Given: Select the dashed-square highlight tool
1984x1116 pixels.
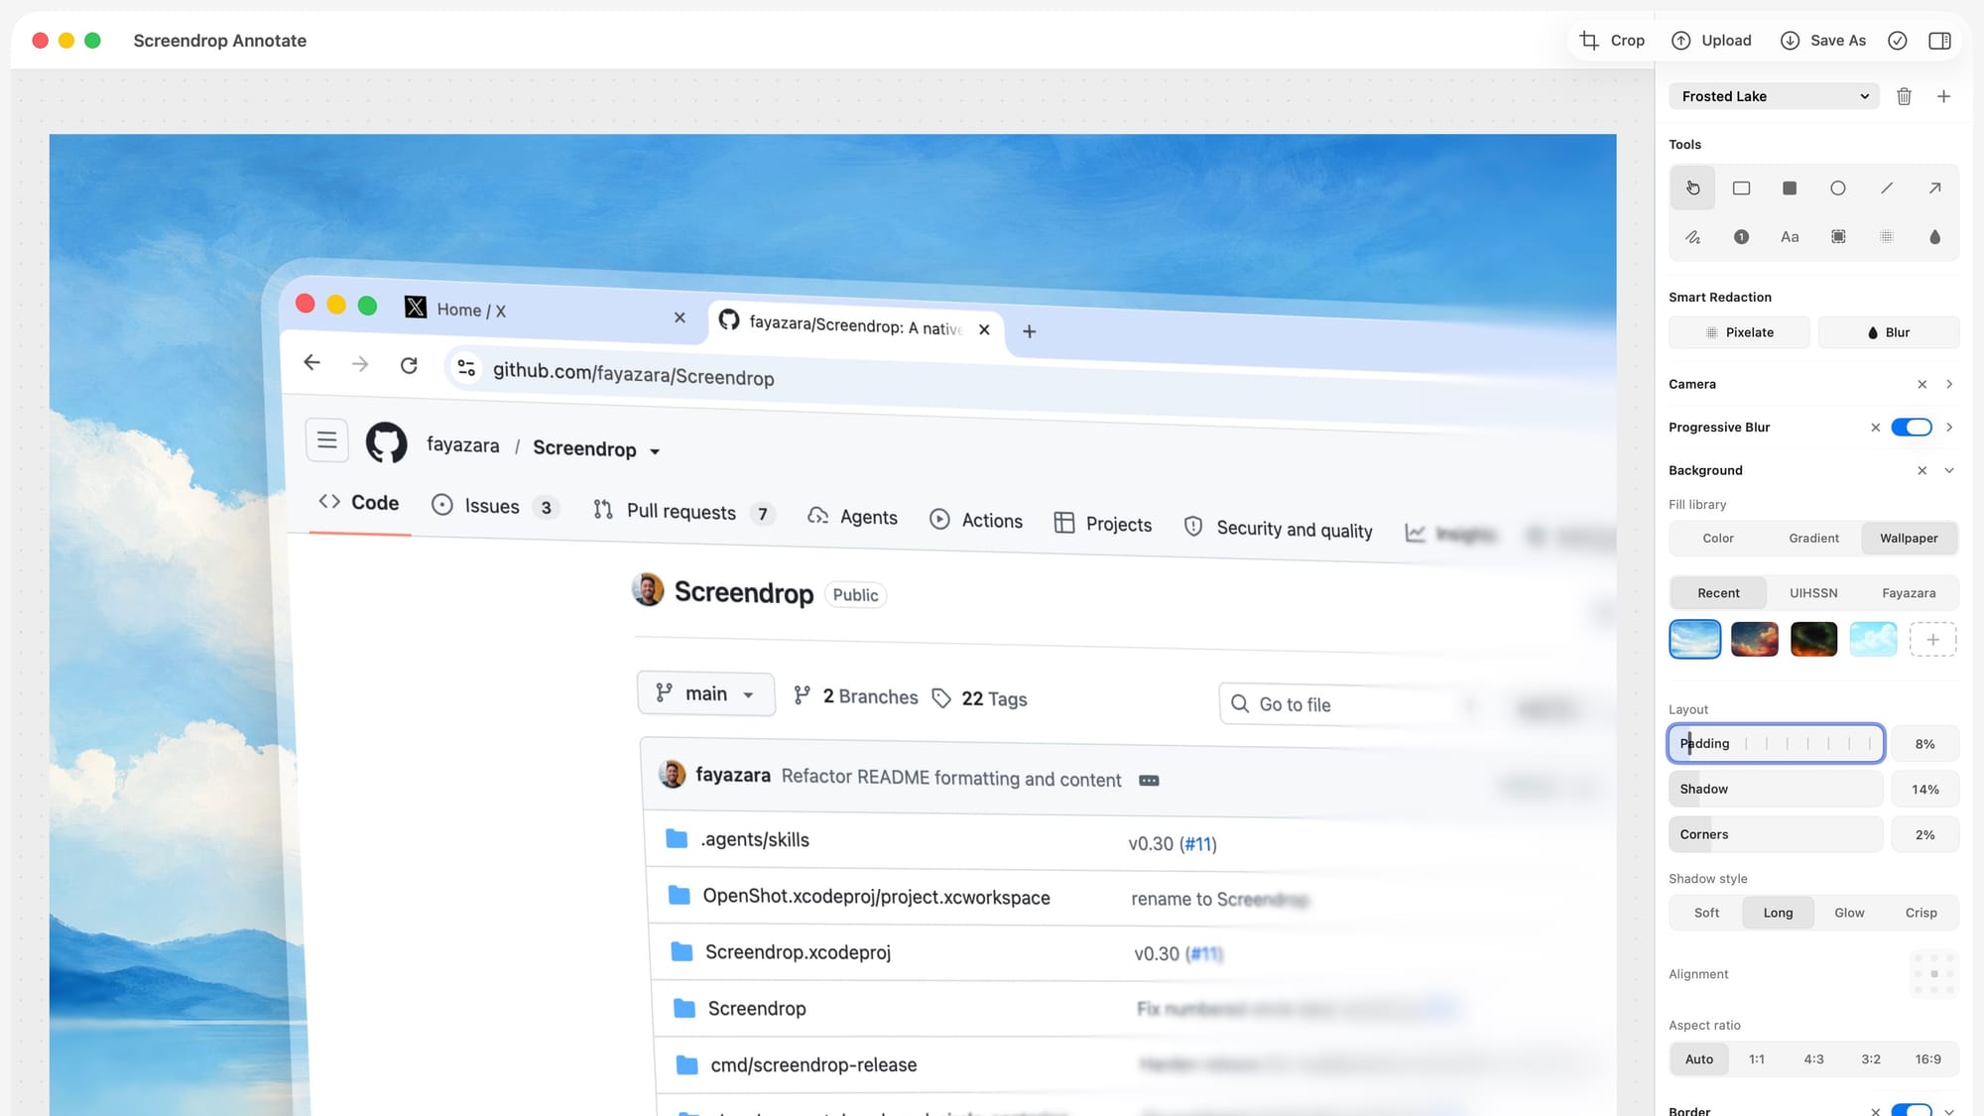Looking at the screenshot, I should pos(1838,236).
